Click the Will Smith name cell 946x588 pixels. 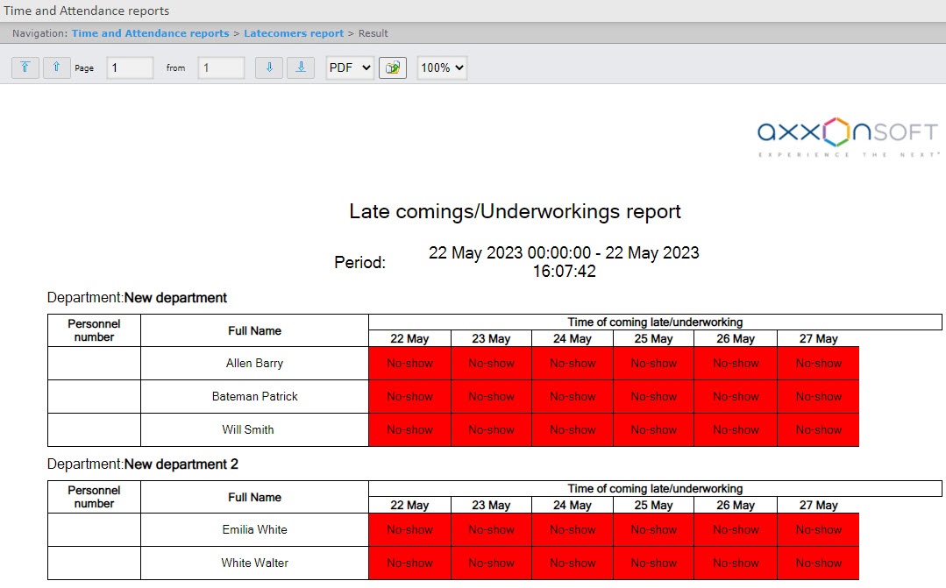pos(254,429)
